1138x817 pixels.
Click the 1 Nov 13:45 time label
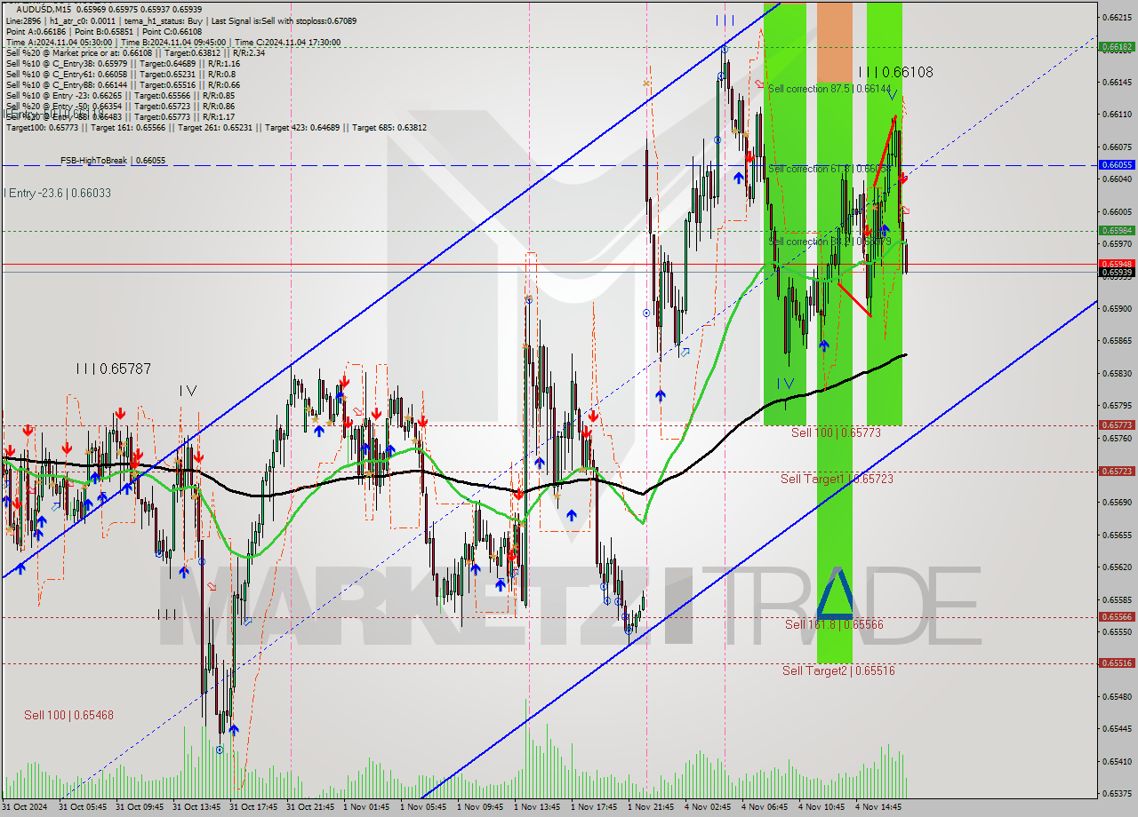coord(538,807)
